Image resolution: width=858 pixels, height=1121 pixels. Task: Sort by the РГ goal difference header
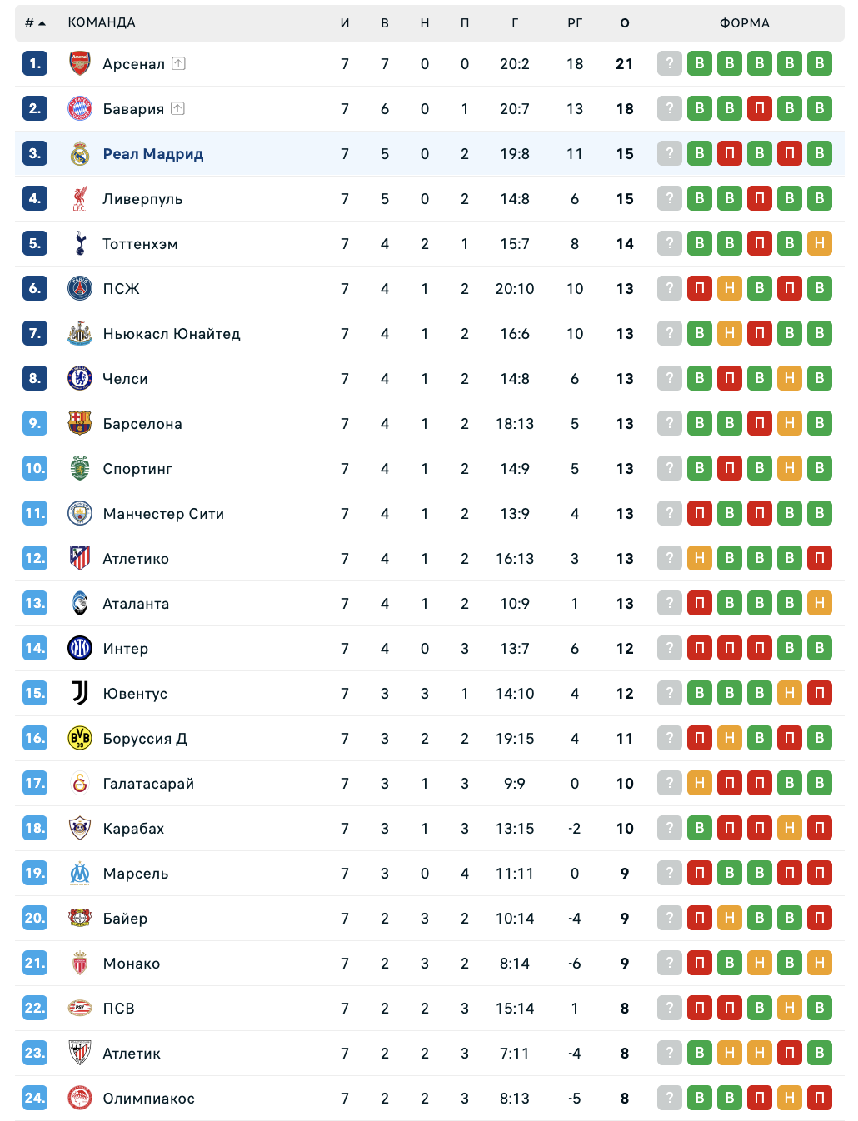coord(575,22)
